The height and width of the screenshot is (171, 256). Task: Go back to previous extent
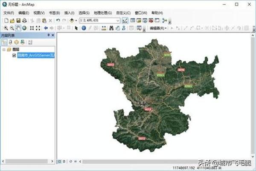[x=46, y=28]
